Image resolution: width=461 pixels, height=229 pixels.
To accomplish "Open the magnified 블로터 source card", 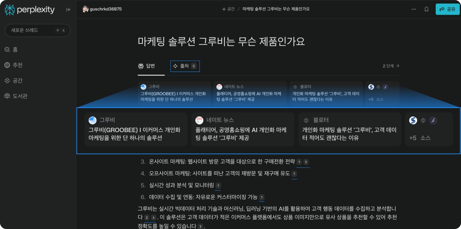I will pos(350,129).
